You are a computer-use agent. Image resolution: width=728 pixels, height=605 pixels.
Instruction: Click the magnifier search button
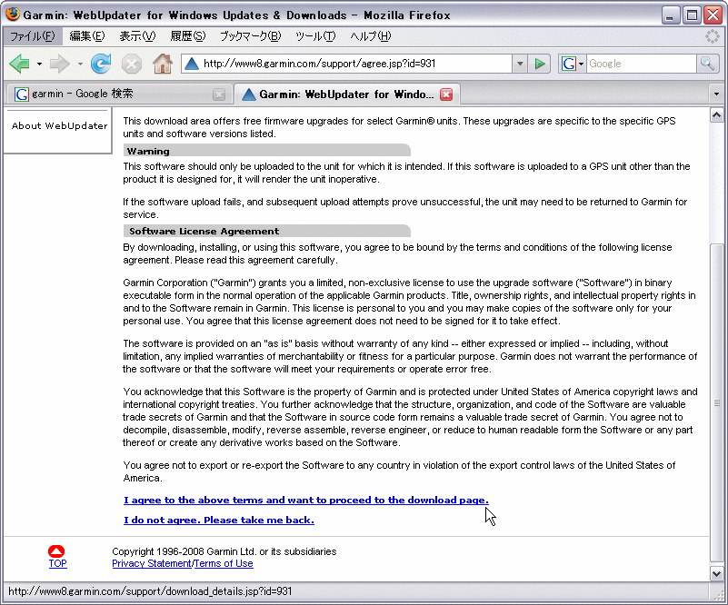click(x=707, y=64)
